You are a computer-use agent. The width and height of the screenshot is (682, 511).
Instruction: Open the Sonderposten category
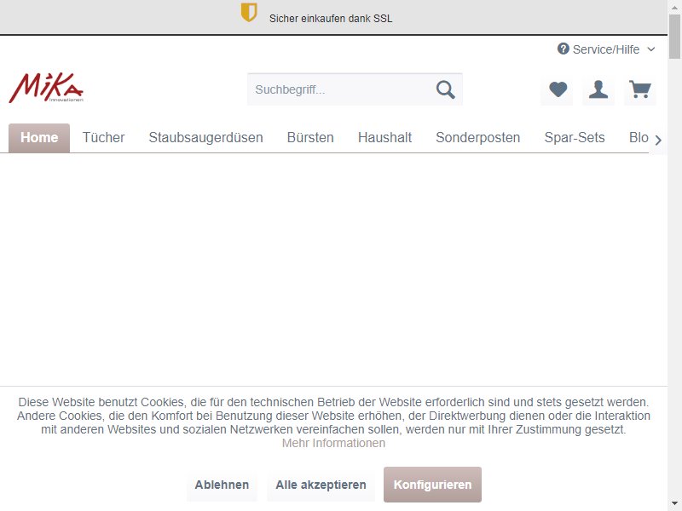pos(478,138)
